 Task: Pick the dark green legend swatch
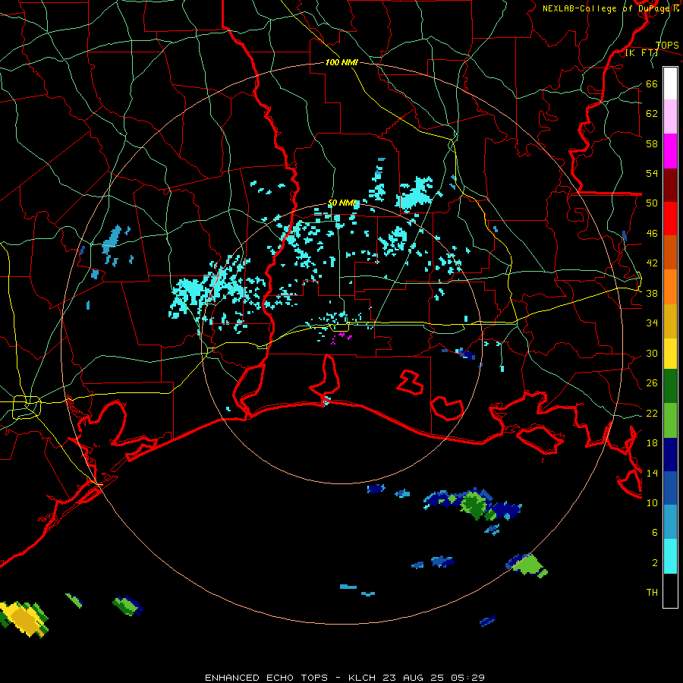[670, 386]
